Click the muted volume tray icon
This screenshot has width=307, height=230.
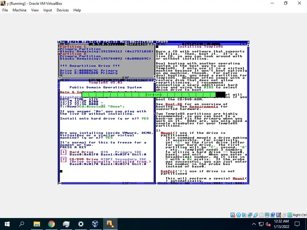click(268, 224)
